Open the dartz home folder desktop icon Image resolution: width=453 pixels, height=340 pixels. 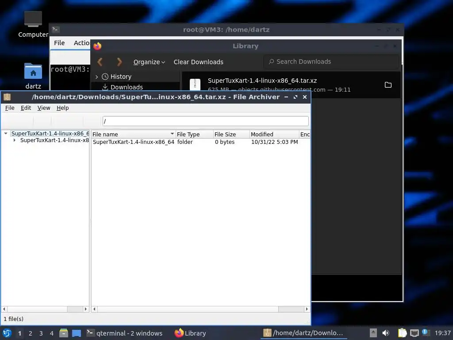(33, 76)
